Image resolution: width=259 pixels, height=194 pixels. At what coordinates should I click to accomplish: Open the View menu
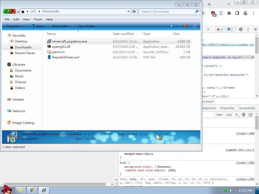(x=26, y=19)
